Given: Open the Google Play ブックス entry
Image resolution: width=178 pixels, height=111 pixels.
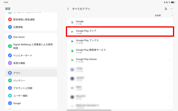Looking at the screenshot, I should pyautogui.click(x=120, y=41).
